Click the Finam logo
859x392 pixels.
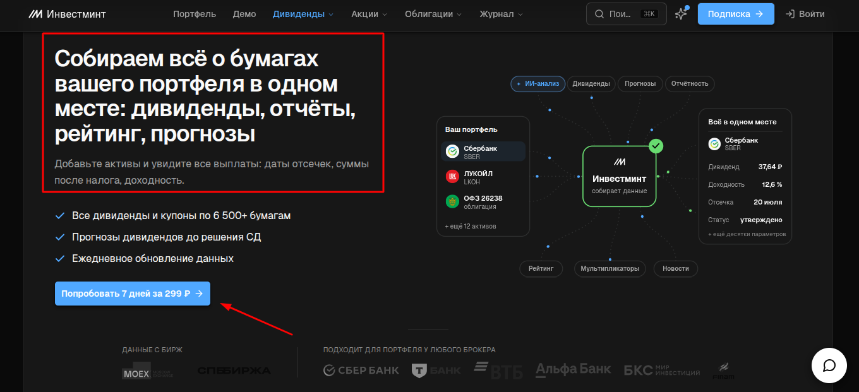tap(723, 371)
